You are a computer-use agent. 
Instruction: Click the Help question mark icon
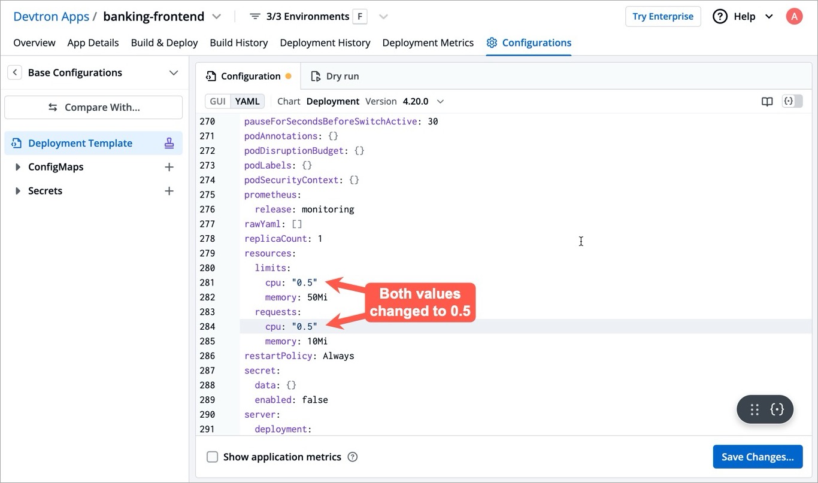click(720, 17)
